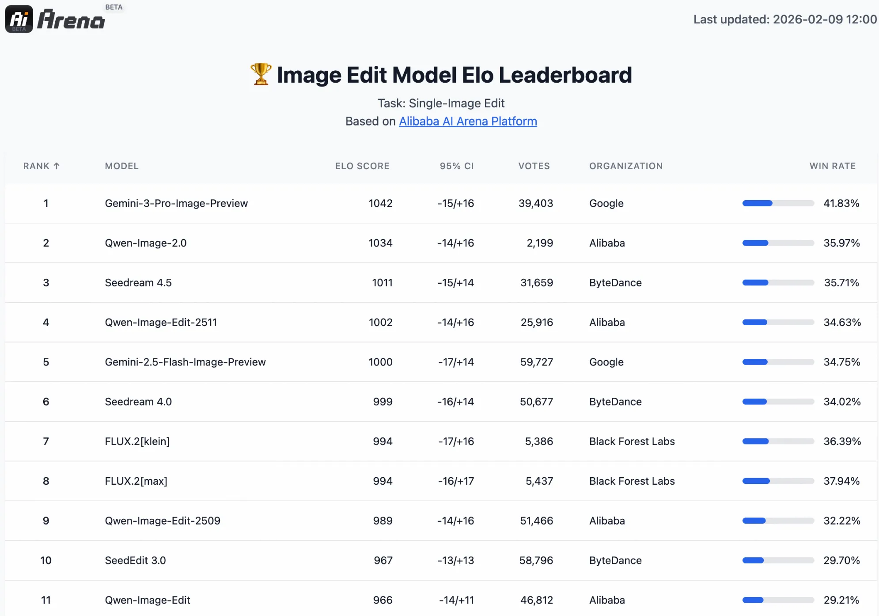The height and width of the screenshot is (616, 879).
Task: Click the trophy icon beside the title
Action: tap(261, 74)
